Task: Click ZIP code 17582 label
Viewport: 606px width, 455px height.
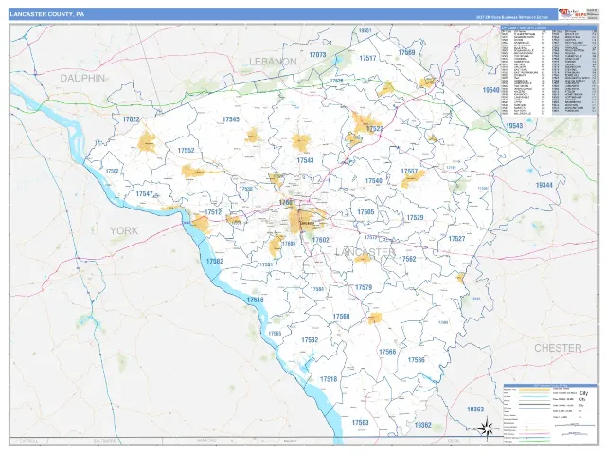Action: [x=215, y=262]
